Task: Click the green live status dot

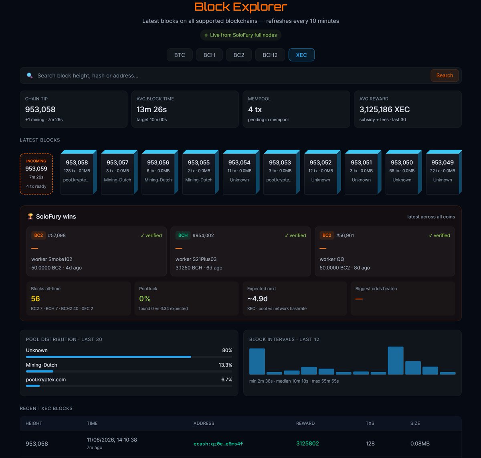Action: (206, 35)
